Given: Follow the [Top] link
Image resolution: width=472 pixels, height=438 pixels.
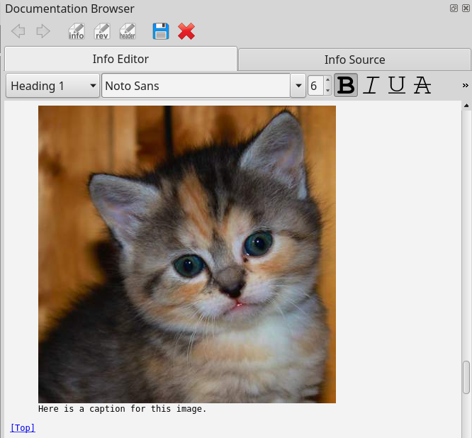Looking at the screenshot, I should click(23, 428).
